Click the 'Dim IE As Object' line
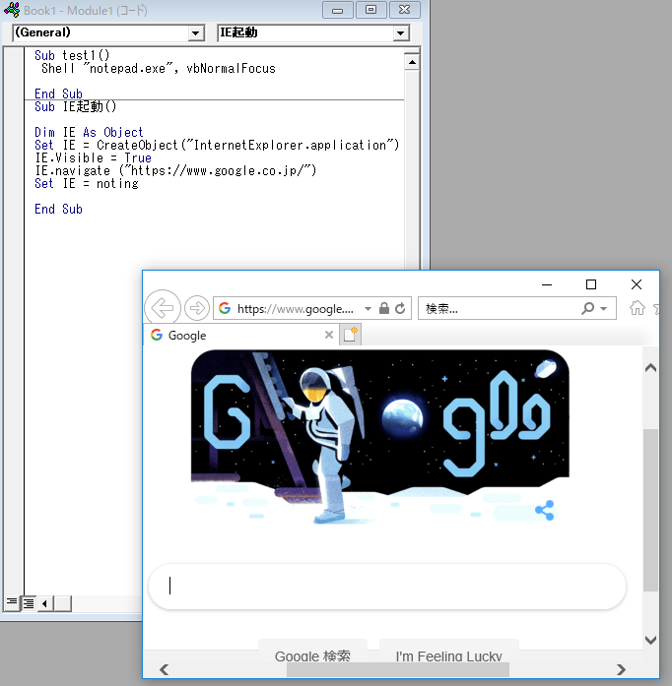 pos(89,132)
